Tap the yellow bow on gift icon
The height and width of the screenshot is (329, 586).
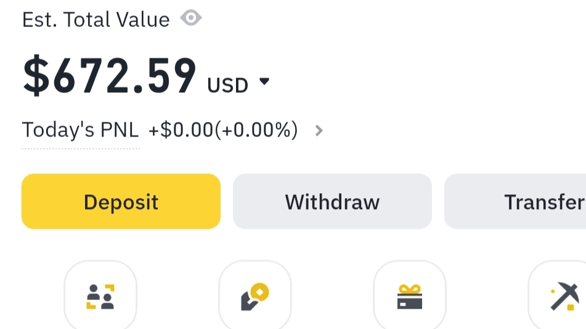[410, 288]
